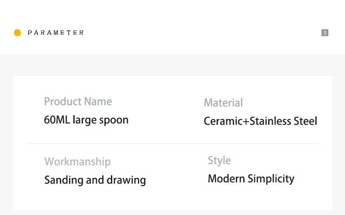Select the PARAMETER section heading
345x215 pixels.
click(55, 33)
